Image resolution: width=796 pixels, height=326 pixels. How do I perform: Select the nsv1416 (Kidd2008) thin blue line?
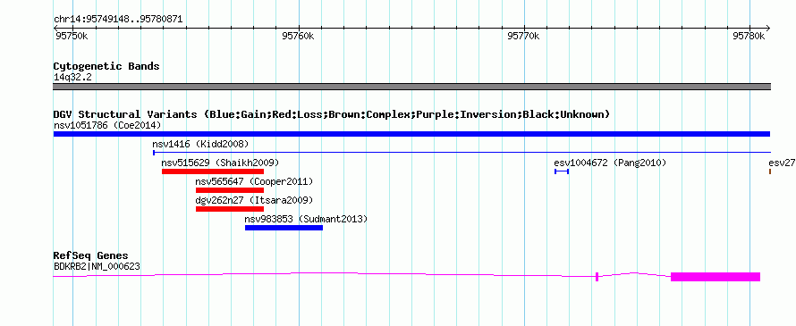click(462, 152)
